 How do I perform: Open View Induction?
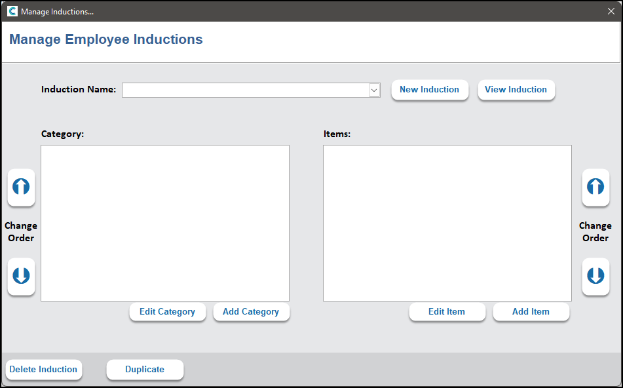516,90
